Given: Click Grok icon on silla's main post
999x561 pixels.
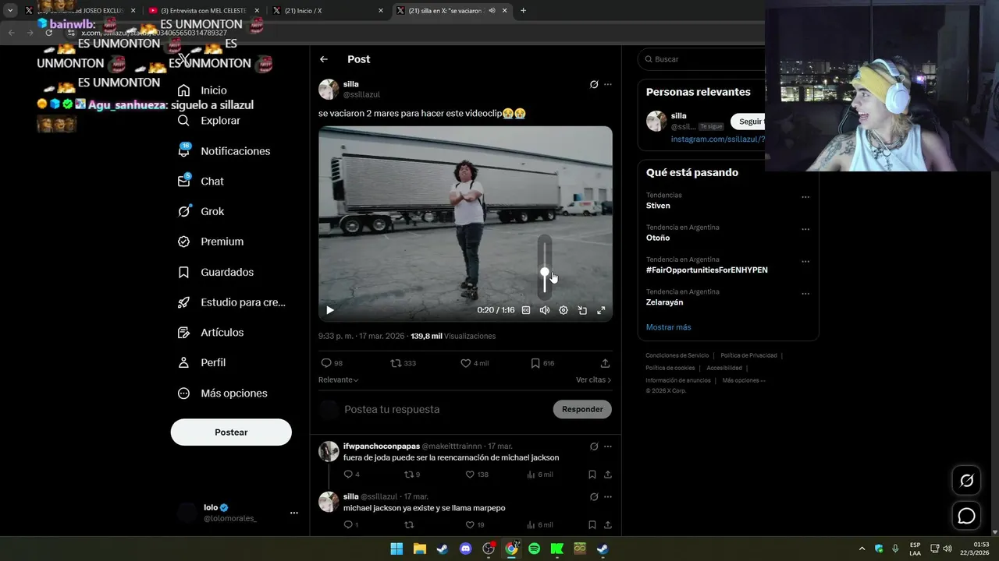Looking at the screenshot, I should (594, 84).
